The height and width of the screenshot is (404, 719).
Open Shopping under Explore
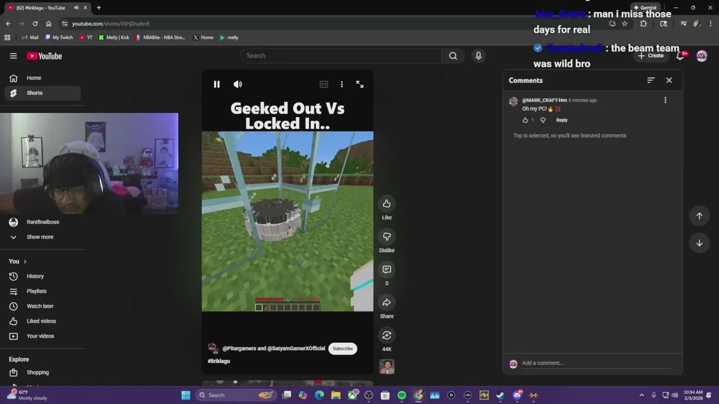pyautogui.click(x=43, y=373)
